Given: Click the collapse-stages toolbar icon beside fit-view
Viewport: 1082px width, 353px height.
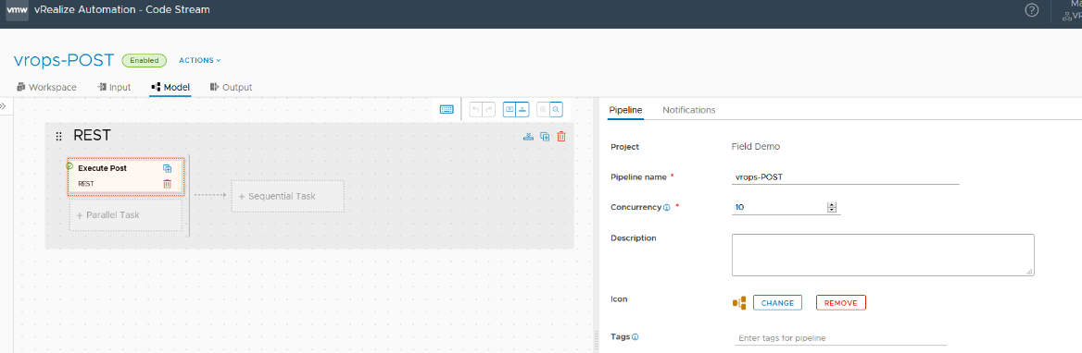Looking at the screenshot, I should [522, 109].
